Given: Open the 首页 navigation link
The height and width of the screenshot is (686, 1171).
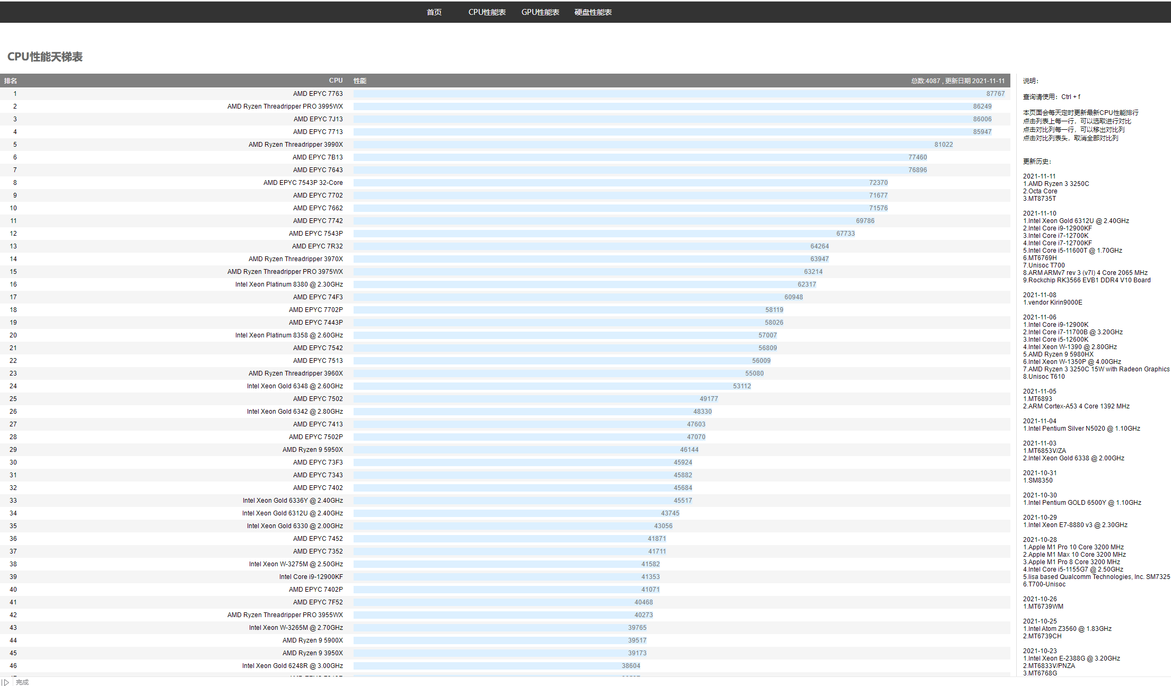Looking at the screenshot, I should 434,12.
